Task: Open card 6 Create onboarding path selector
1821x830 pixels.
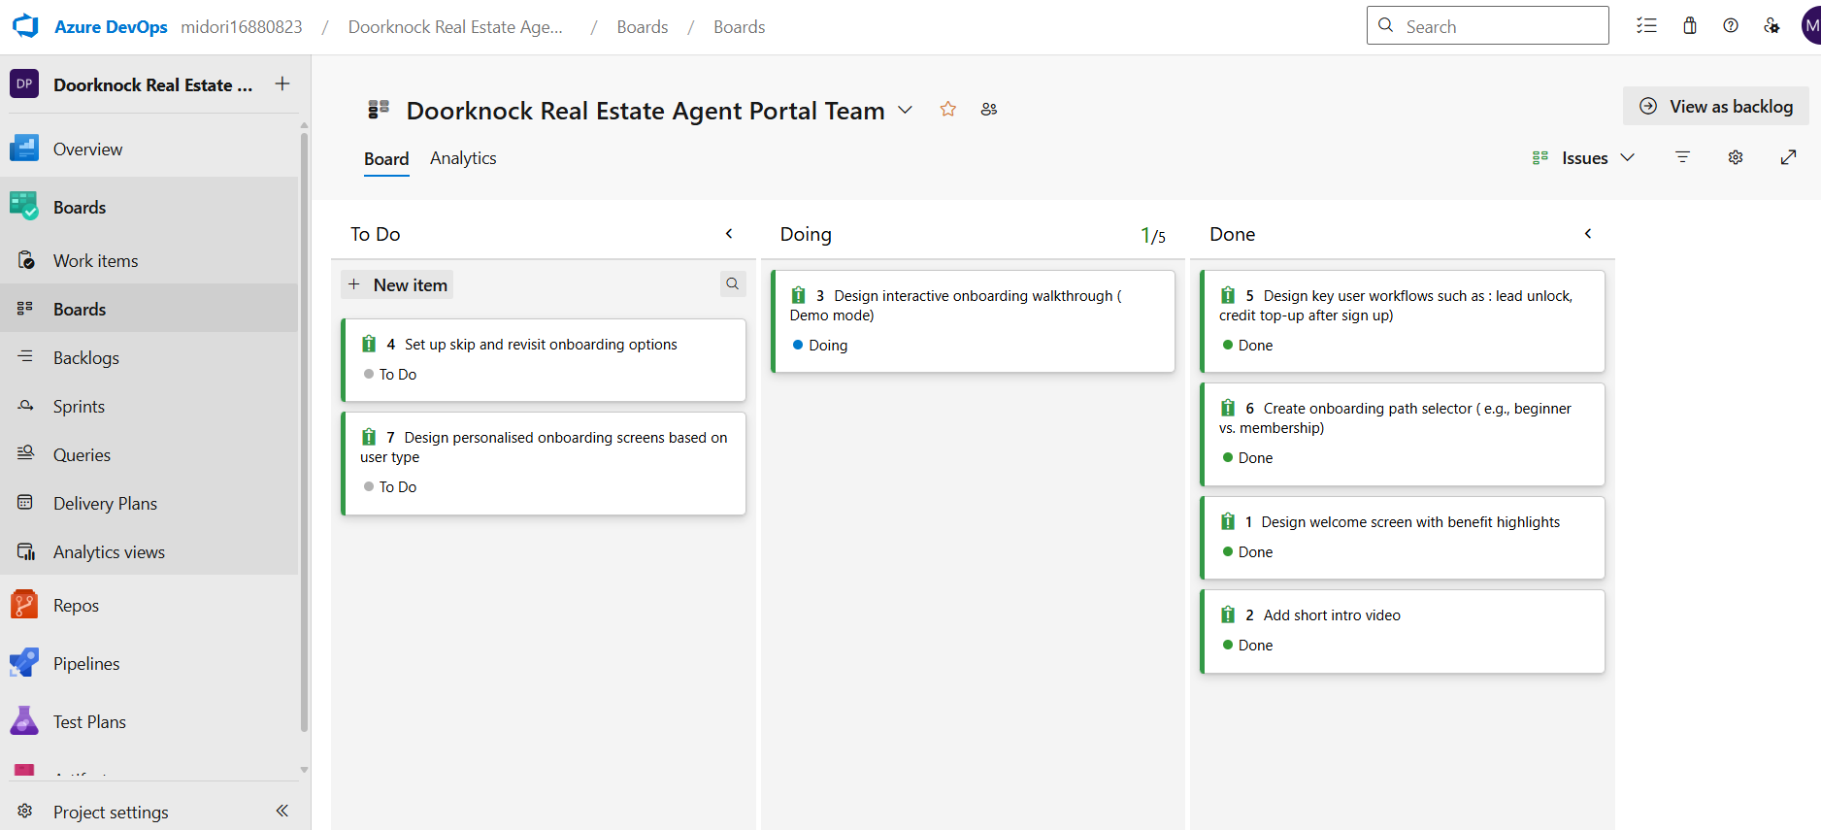Action: [1395, 418]
